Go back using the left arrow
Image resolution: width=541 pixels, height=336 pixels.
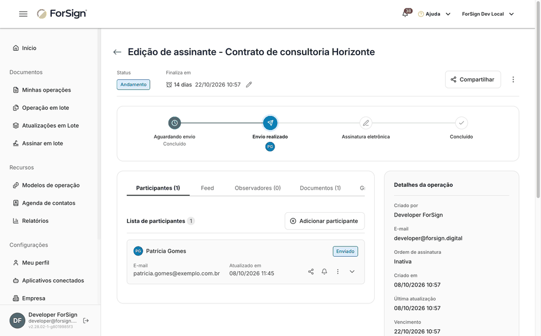[x=117, y=52]
